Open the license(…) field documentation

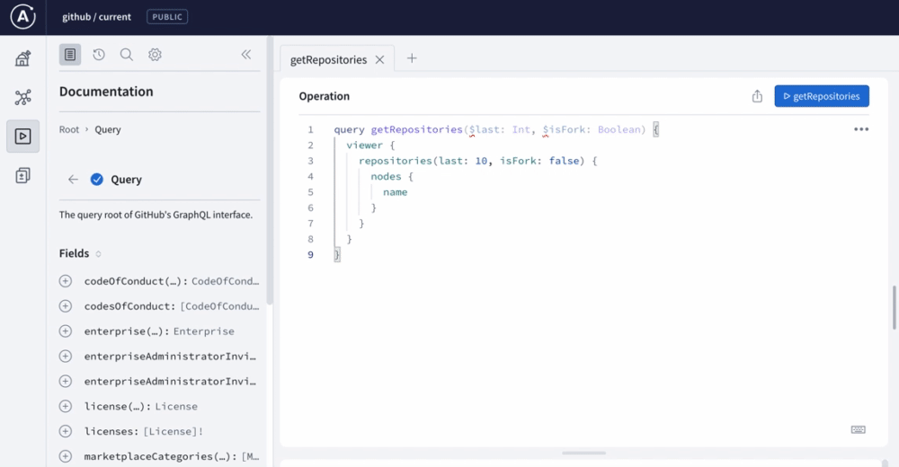click(140, 406)
